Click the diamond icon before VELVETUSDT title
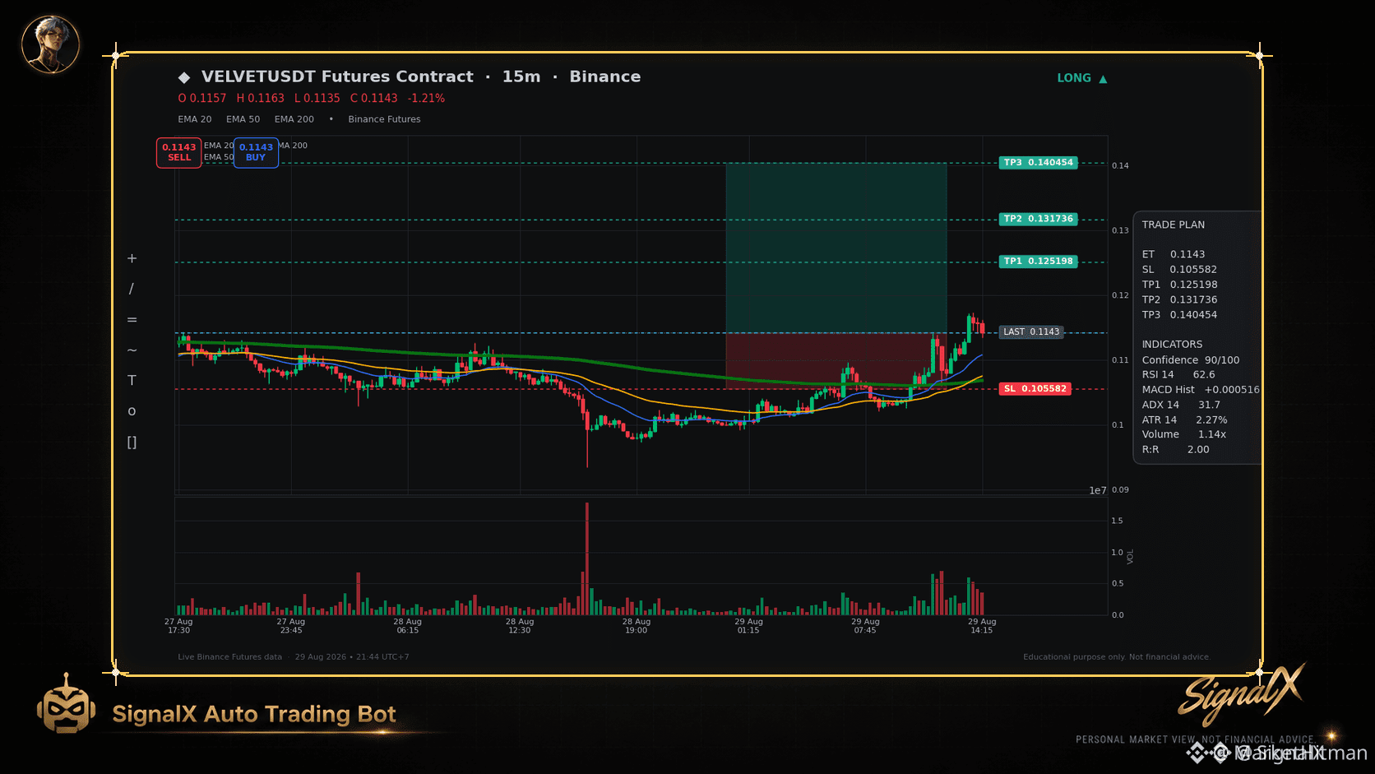 point(184,77)
